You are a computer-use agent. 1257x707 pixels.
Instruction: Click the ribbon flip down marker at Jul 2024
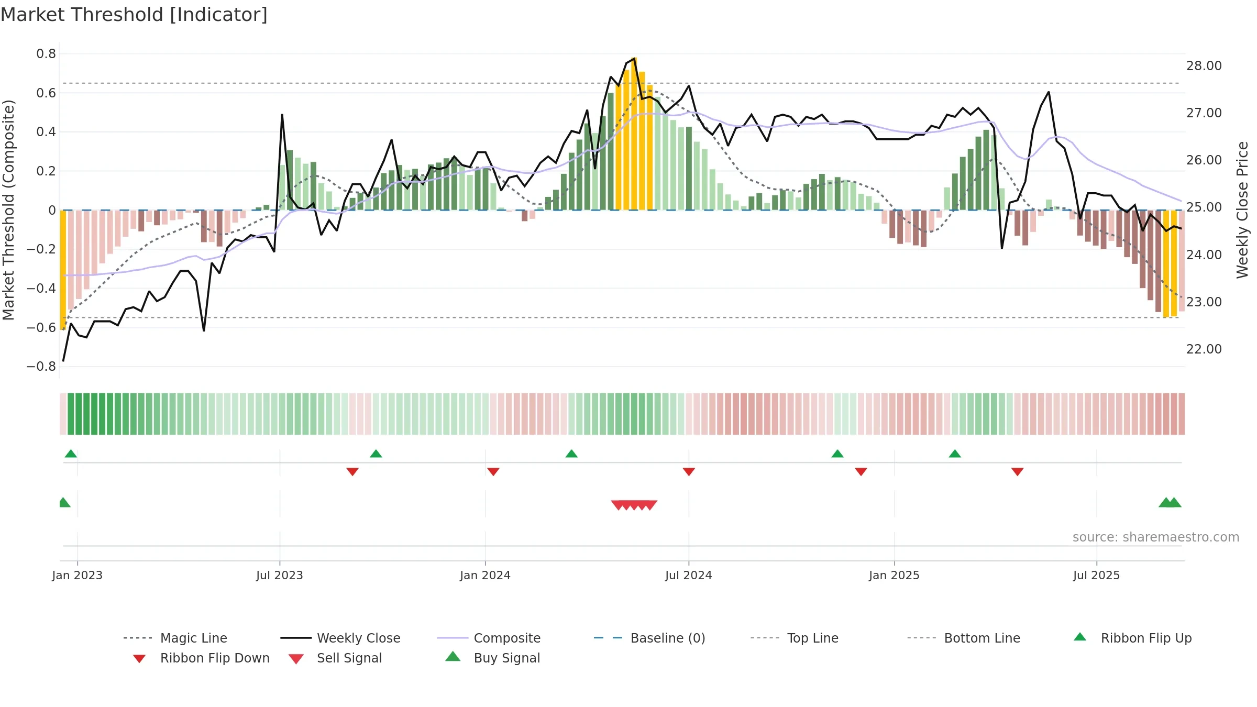[689, 472]
